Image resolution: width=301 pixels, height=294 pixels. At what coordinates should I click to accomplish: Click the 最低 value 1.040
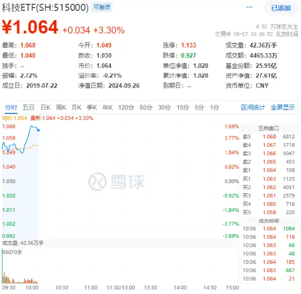pyautogui.click(x=28, y=56)
